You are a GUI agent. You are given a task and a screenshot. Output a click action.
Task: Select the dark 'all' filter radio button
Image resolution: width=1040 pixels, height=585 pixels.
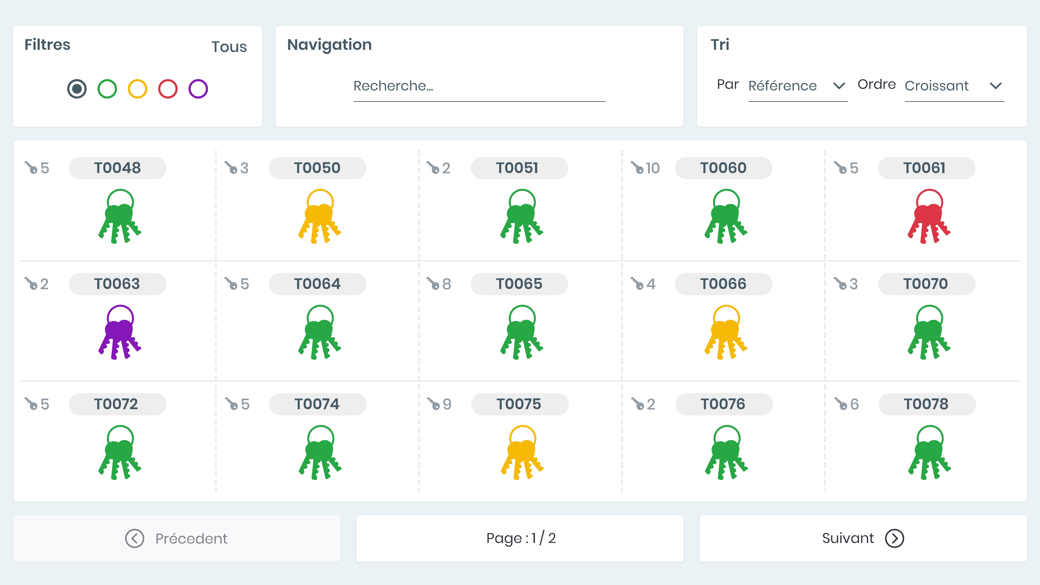click(77, 89)
